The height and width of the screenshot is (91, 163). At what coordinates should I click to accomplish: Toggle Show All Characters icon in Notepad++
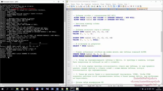point(116,6)
